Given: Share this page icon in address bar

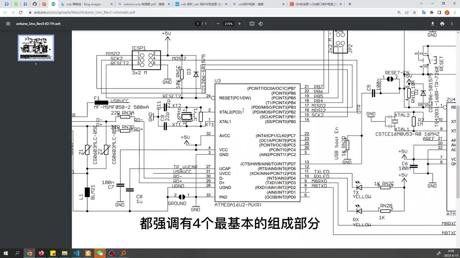Looking at the screenshot, I should coord(407,12).
